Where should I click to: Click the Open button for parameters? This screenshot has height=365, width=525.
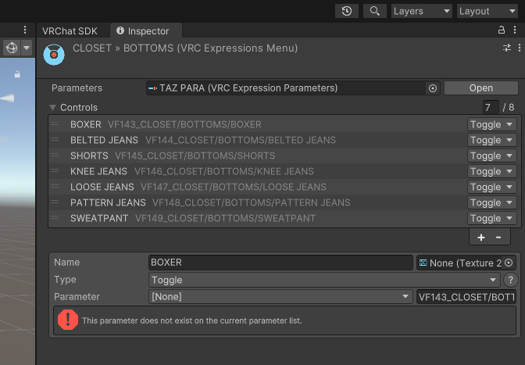[x=480, y=88]
